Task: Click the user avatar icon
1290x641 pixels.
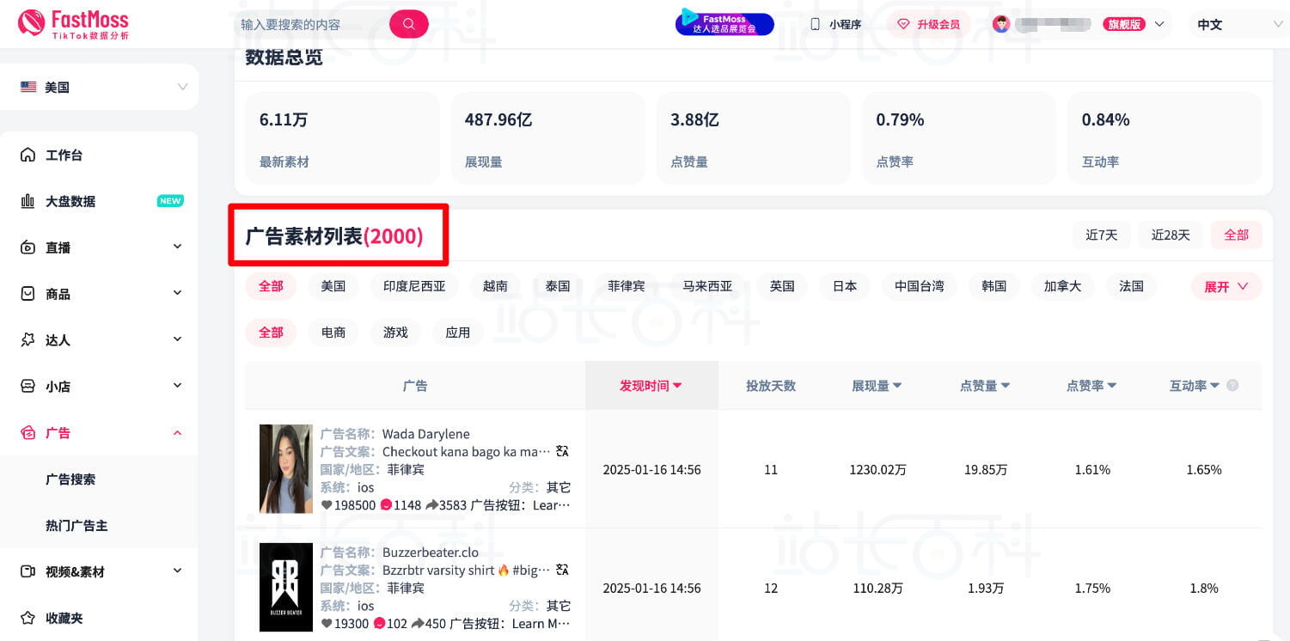Action: click(1001, 24)
